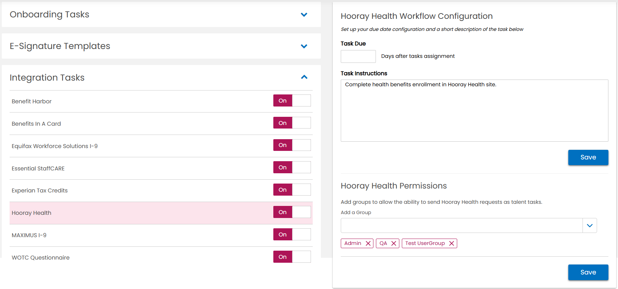Click the Task Due days input field
The image size is (618, 289).
pyautogui.click(x=358, y=56)
